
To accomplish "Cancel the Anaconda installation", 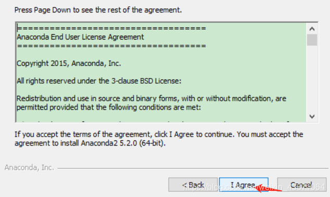I will click(302, 185).
